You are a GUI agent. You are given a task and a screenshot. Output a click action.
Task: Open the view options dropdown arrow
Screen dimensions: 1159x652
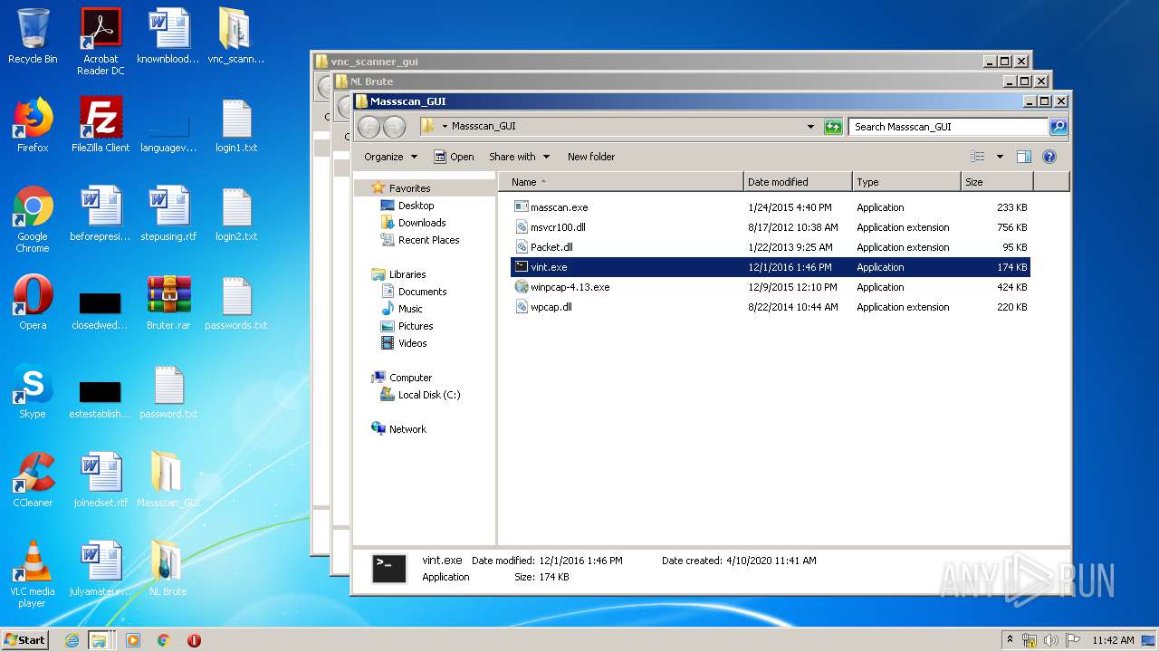[x=1000, y=157]
